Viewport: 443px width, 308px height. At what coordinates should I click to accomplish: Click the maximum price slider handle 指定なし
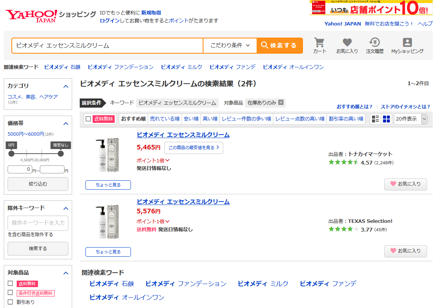tap(61, 154)
